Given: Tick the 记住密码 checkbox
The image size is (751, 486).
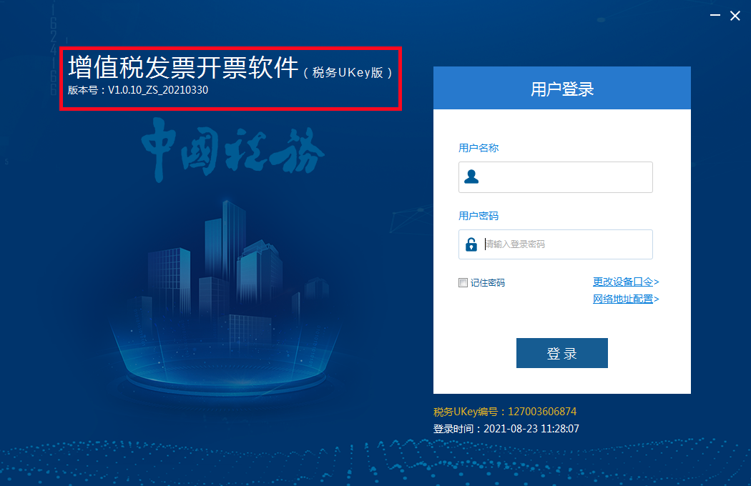Looking at the screenshot, I should coord(463,282).
